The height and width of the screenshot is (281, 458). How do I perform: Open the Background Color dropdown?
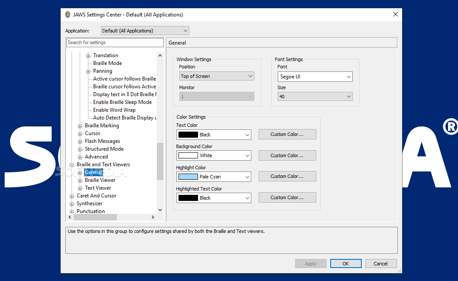pyautogui.click(x=214, y=155)
